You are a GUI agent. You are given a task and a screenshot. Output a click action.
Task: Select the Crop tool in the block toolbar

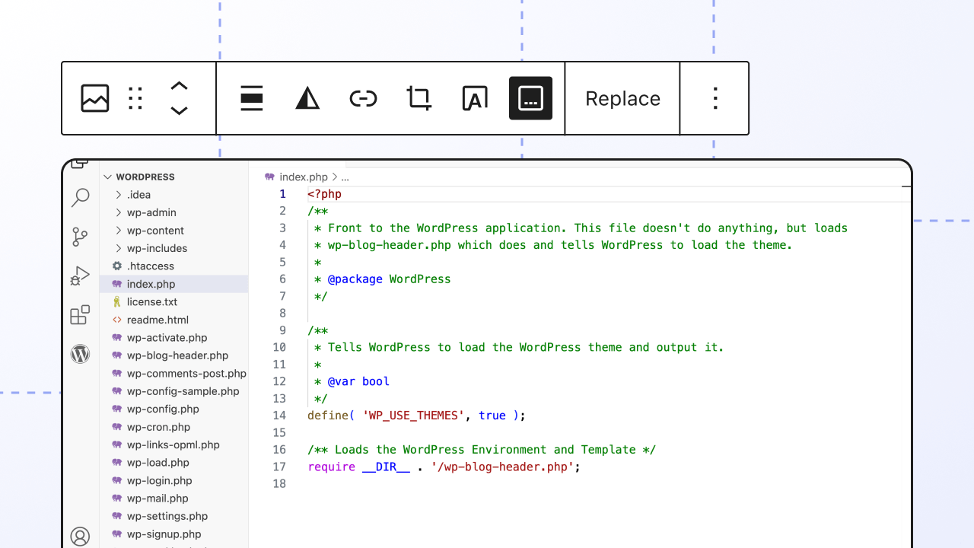pyautogui.click(x=419, y=98)
